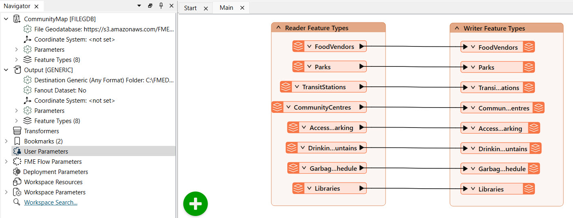Click the CommunityMap FILEGDB reader database icon
Screen dimensions: 573x218
17,19
